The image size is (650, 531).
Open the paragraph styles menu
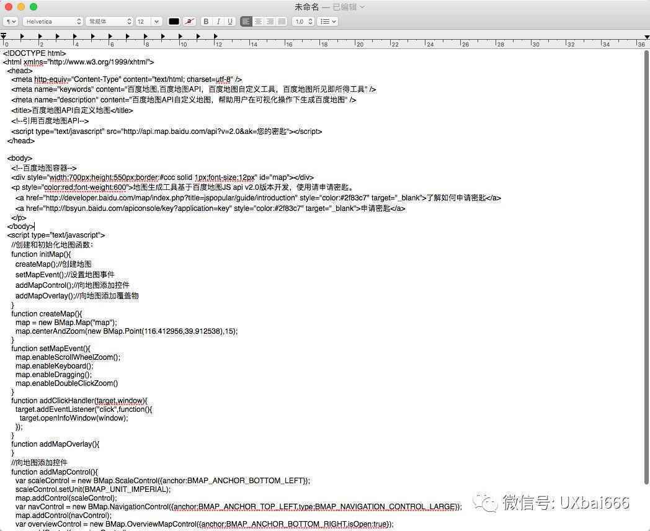tap(11, 22)
